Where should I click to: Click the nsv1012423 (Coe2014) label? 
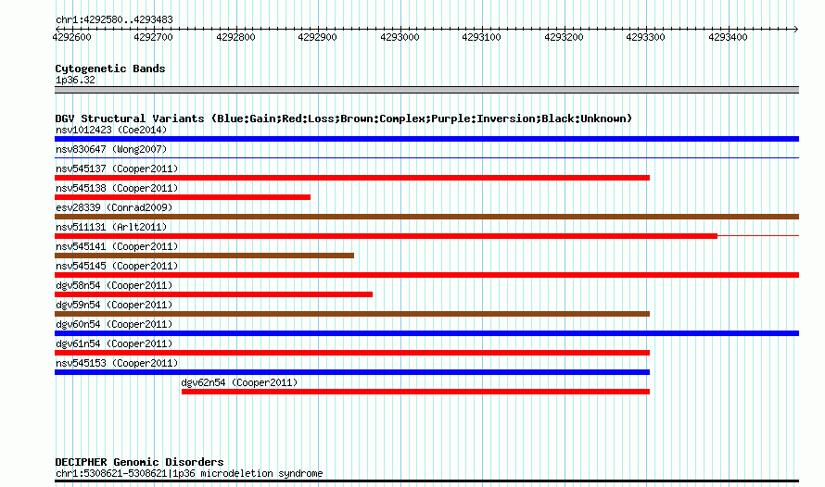click(x=111, y=130)
